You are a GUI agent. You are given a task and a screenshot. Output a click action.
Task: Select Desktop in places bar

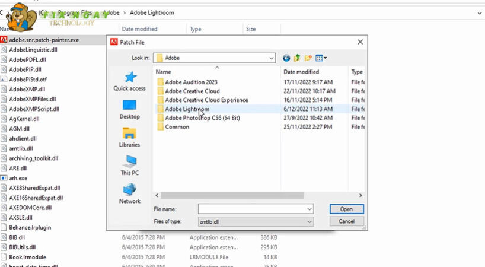129,109
